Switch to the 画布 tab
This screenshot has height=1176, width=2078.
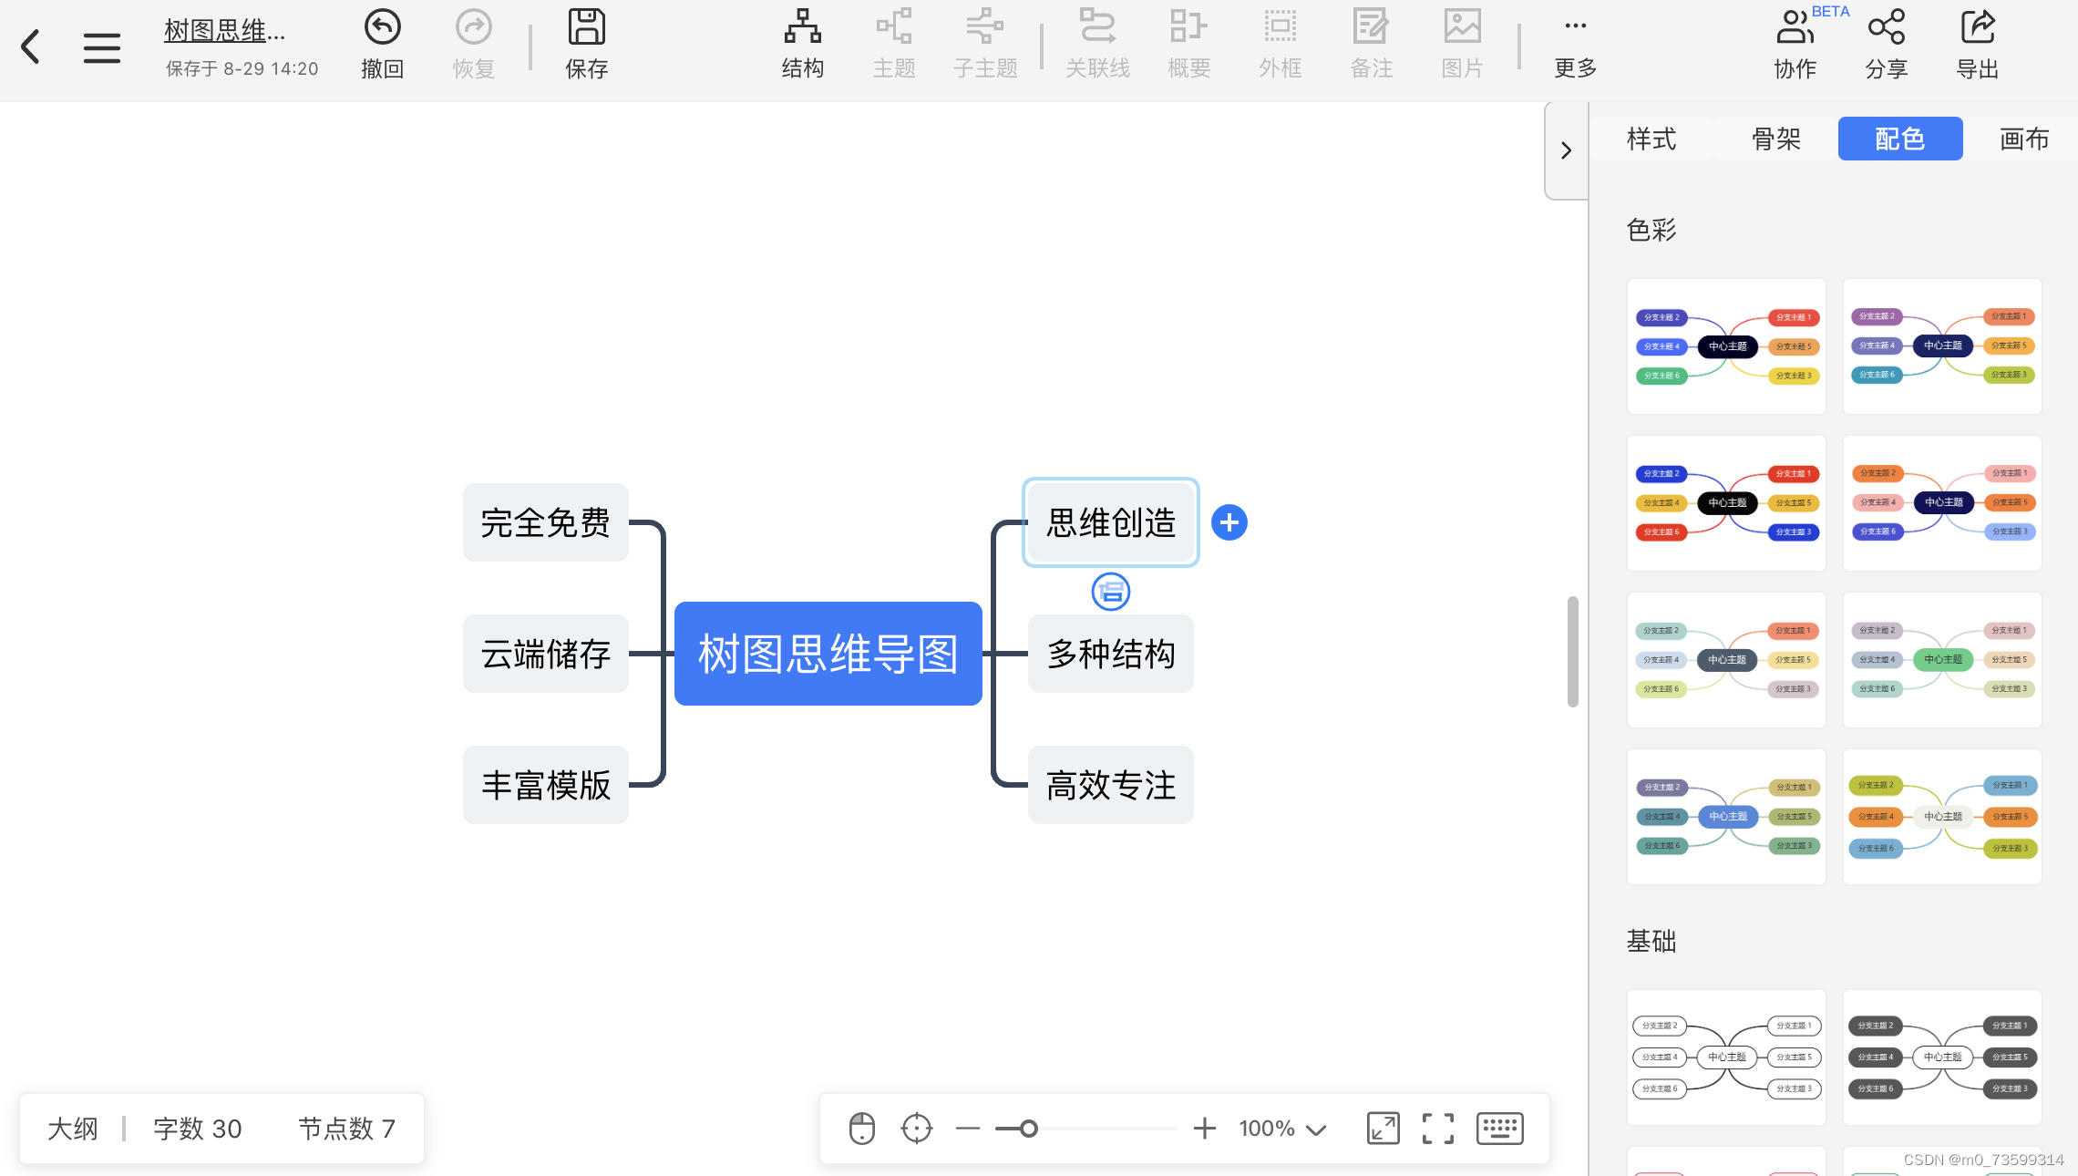(x=2024, y=139)
